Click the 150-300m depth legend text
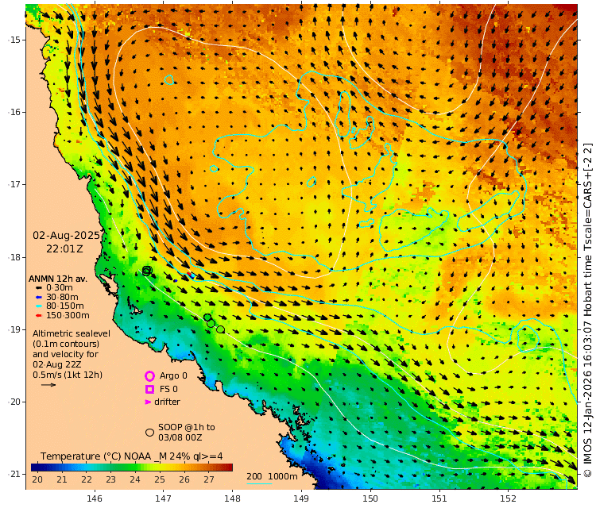Screen dimensions: 596x508 point(68,315)
